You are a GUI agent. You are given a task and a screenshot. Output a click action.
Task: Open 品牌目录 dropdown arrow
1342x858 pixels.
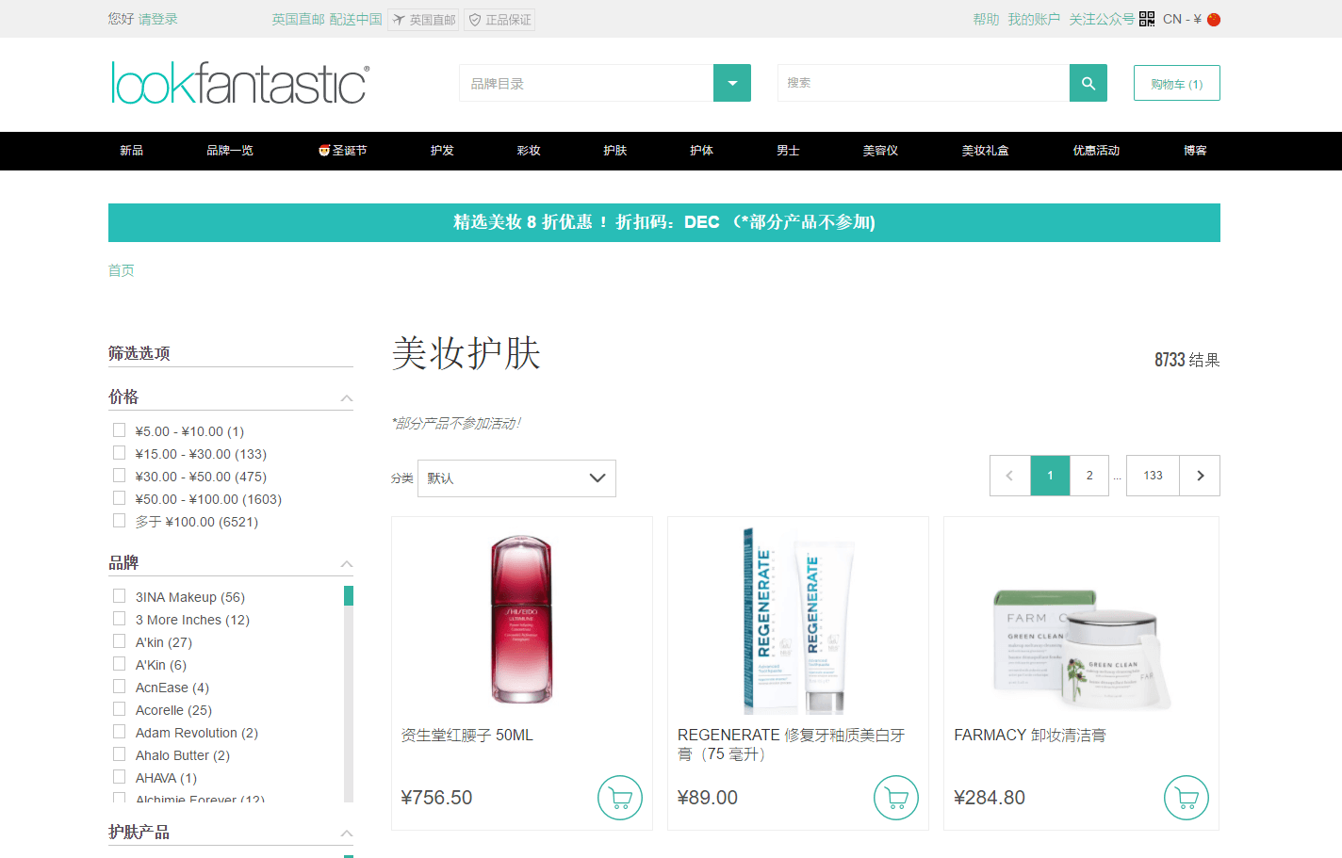tap(732, 83)
